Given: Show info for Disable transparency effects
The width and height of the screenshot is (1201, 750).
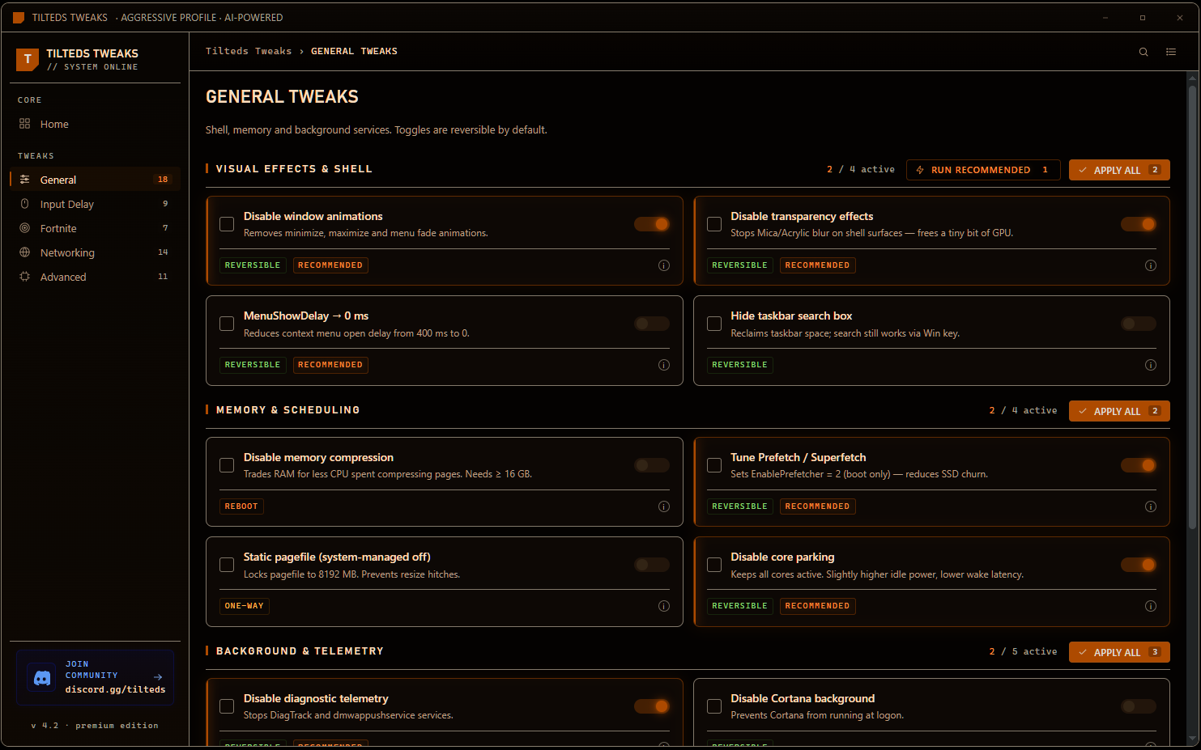Looking at the screenshot, I should (x=1151, y=265).
